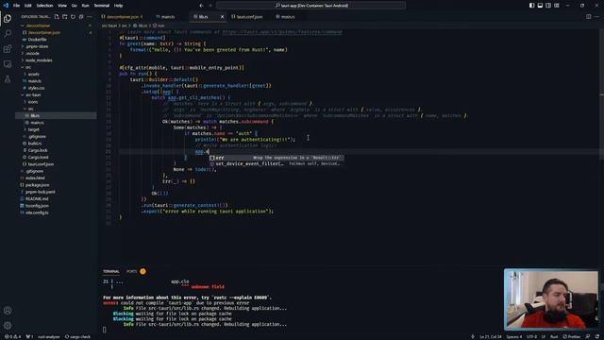This screenshot has width=604, height=340.
Task: Click the Split Editor icon
Action: point(589,17)
